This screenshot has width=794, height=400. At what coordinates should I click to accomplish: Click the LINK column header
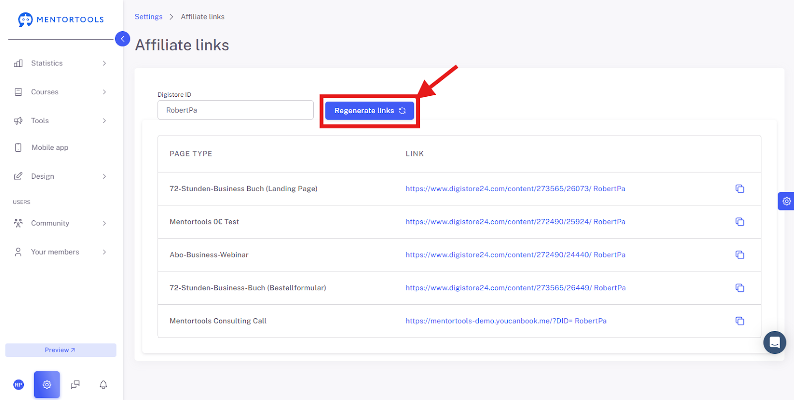click(x=414, y=154)
